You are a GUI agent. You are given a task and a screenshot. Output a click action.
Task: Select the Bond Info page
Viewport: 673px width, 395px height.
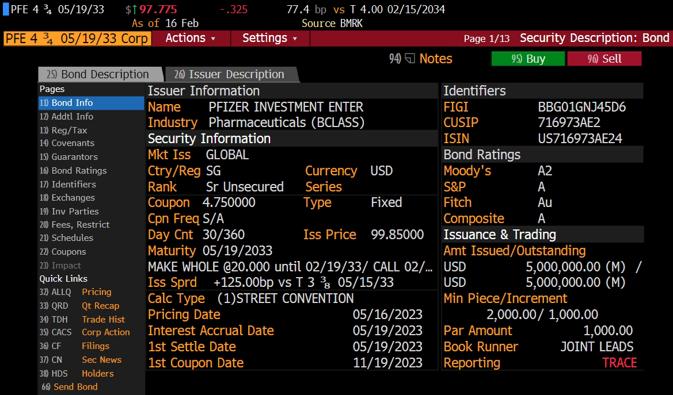click(91, 103)
